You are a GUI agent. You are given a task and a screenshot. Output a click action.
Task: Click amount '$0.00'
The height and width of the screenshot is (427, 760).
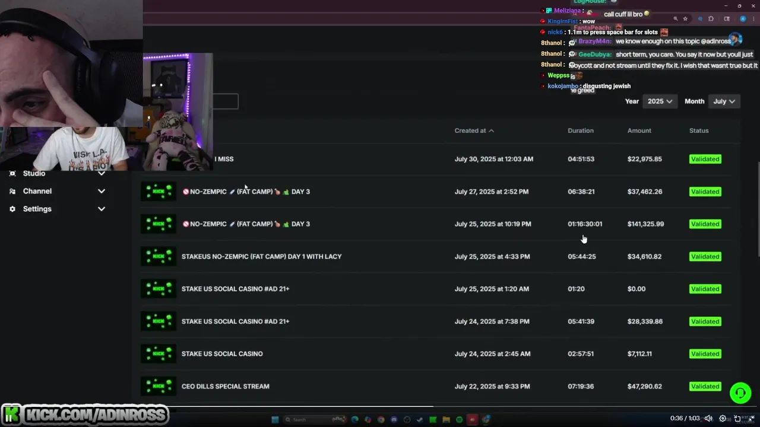point(636,289)
